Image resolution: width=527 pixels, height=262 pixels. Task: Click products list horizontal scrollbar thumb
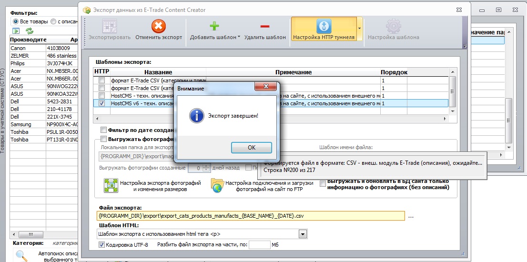pyautogui.click(x=31, y=234)
